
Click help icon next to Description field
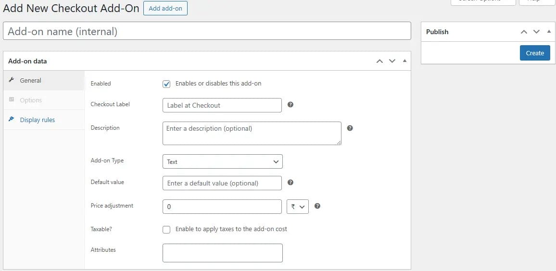[350, 128]
